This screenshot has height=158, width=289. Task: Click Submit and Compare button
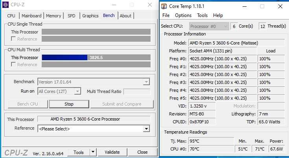pyautogui.click(x=122, y=104)
